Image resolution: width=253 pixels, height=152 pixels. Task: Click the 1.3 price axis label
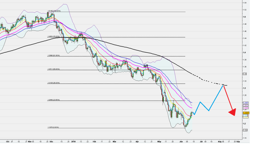pos(244,88)
